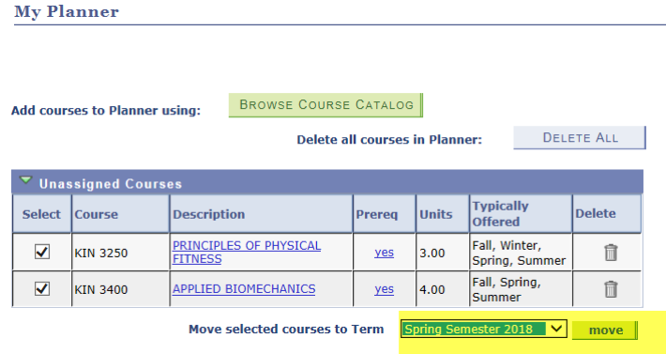This screenshot has width=666, height=354.
Task: View the prereq 'yes' link for KIN 3400
Action: pyautogui.click(x=384, y=289)
